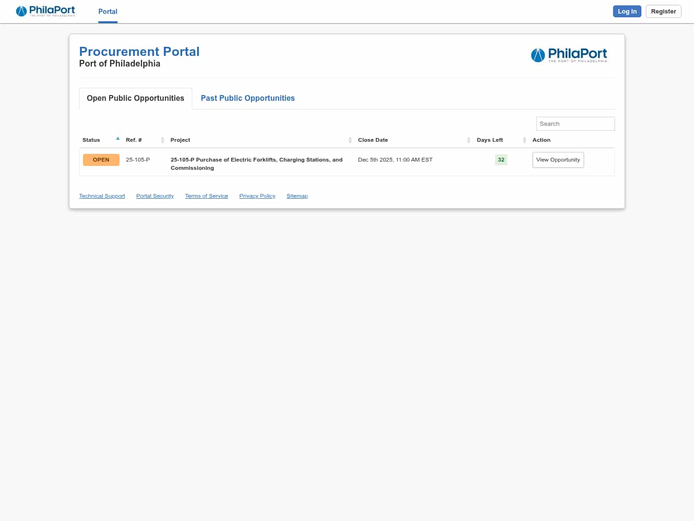The height and width of the screenshot is (521, 694).
Task: Open the Portal navigation tab
Action: [107, 12]
